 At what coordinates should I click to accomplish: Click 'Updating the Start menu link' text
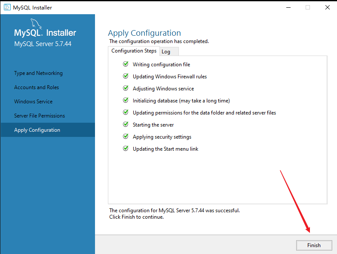(x=165, y=149)
